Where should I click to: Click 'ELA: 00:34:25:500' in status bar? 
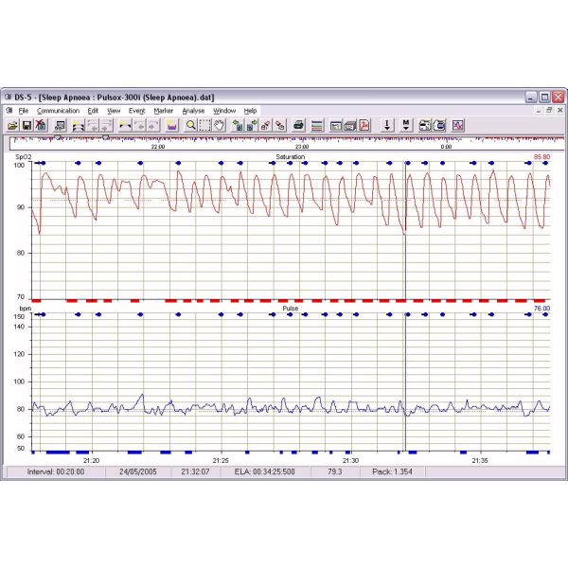click(264, 471)
